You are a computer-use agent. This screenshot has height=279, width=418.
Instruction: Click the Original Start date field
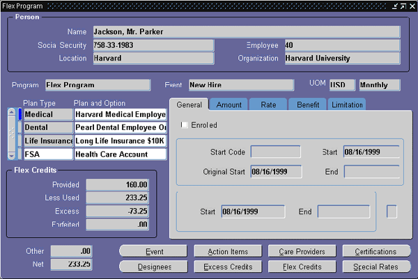coord(276,172)
